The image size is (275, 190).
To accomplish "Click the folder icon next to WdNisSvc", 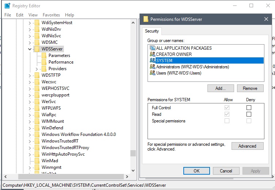I will (37, 36).
